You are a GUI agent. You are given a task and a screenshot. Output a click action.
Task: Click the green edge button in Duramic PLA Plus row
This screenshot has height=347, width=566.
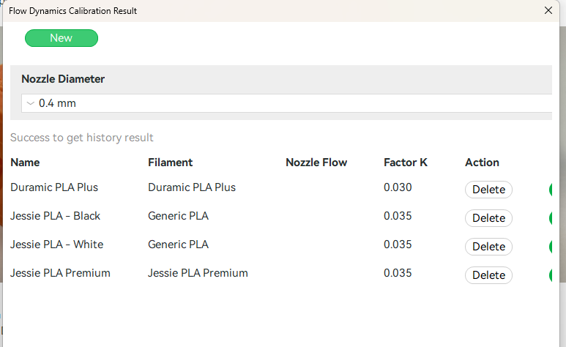tap(551, 190)
